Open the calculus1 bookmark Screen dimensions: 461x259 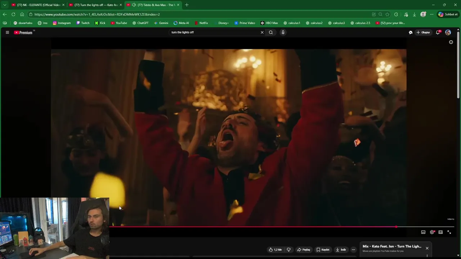coord(292,23)
